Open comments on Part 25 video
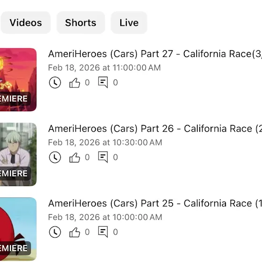The height and width of the screenshot is (262, 262). coord(103,232)
